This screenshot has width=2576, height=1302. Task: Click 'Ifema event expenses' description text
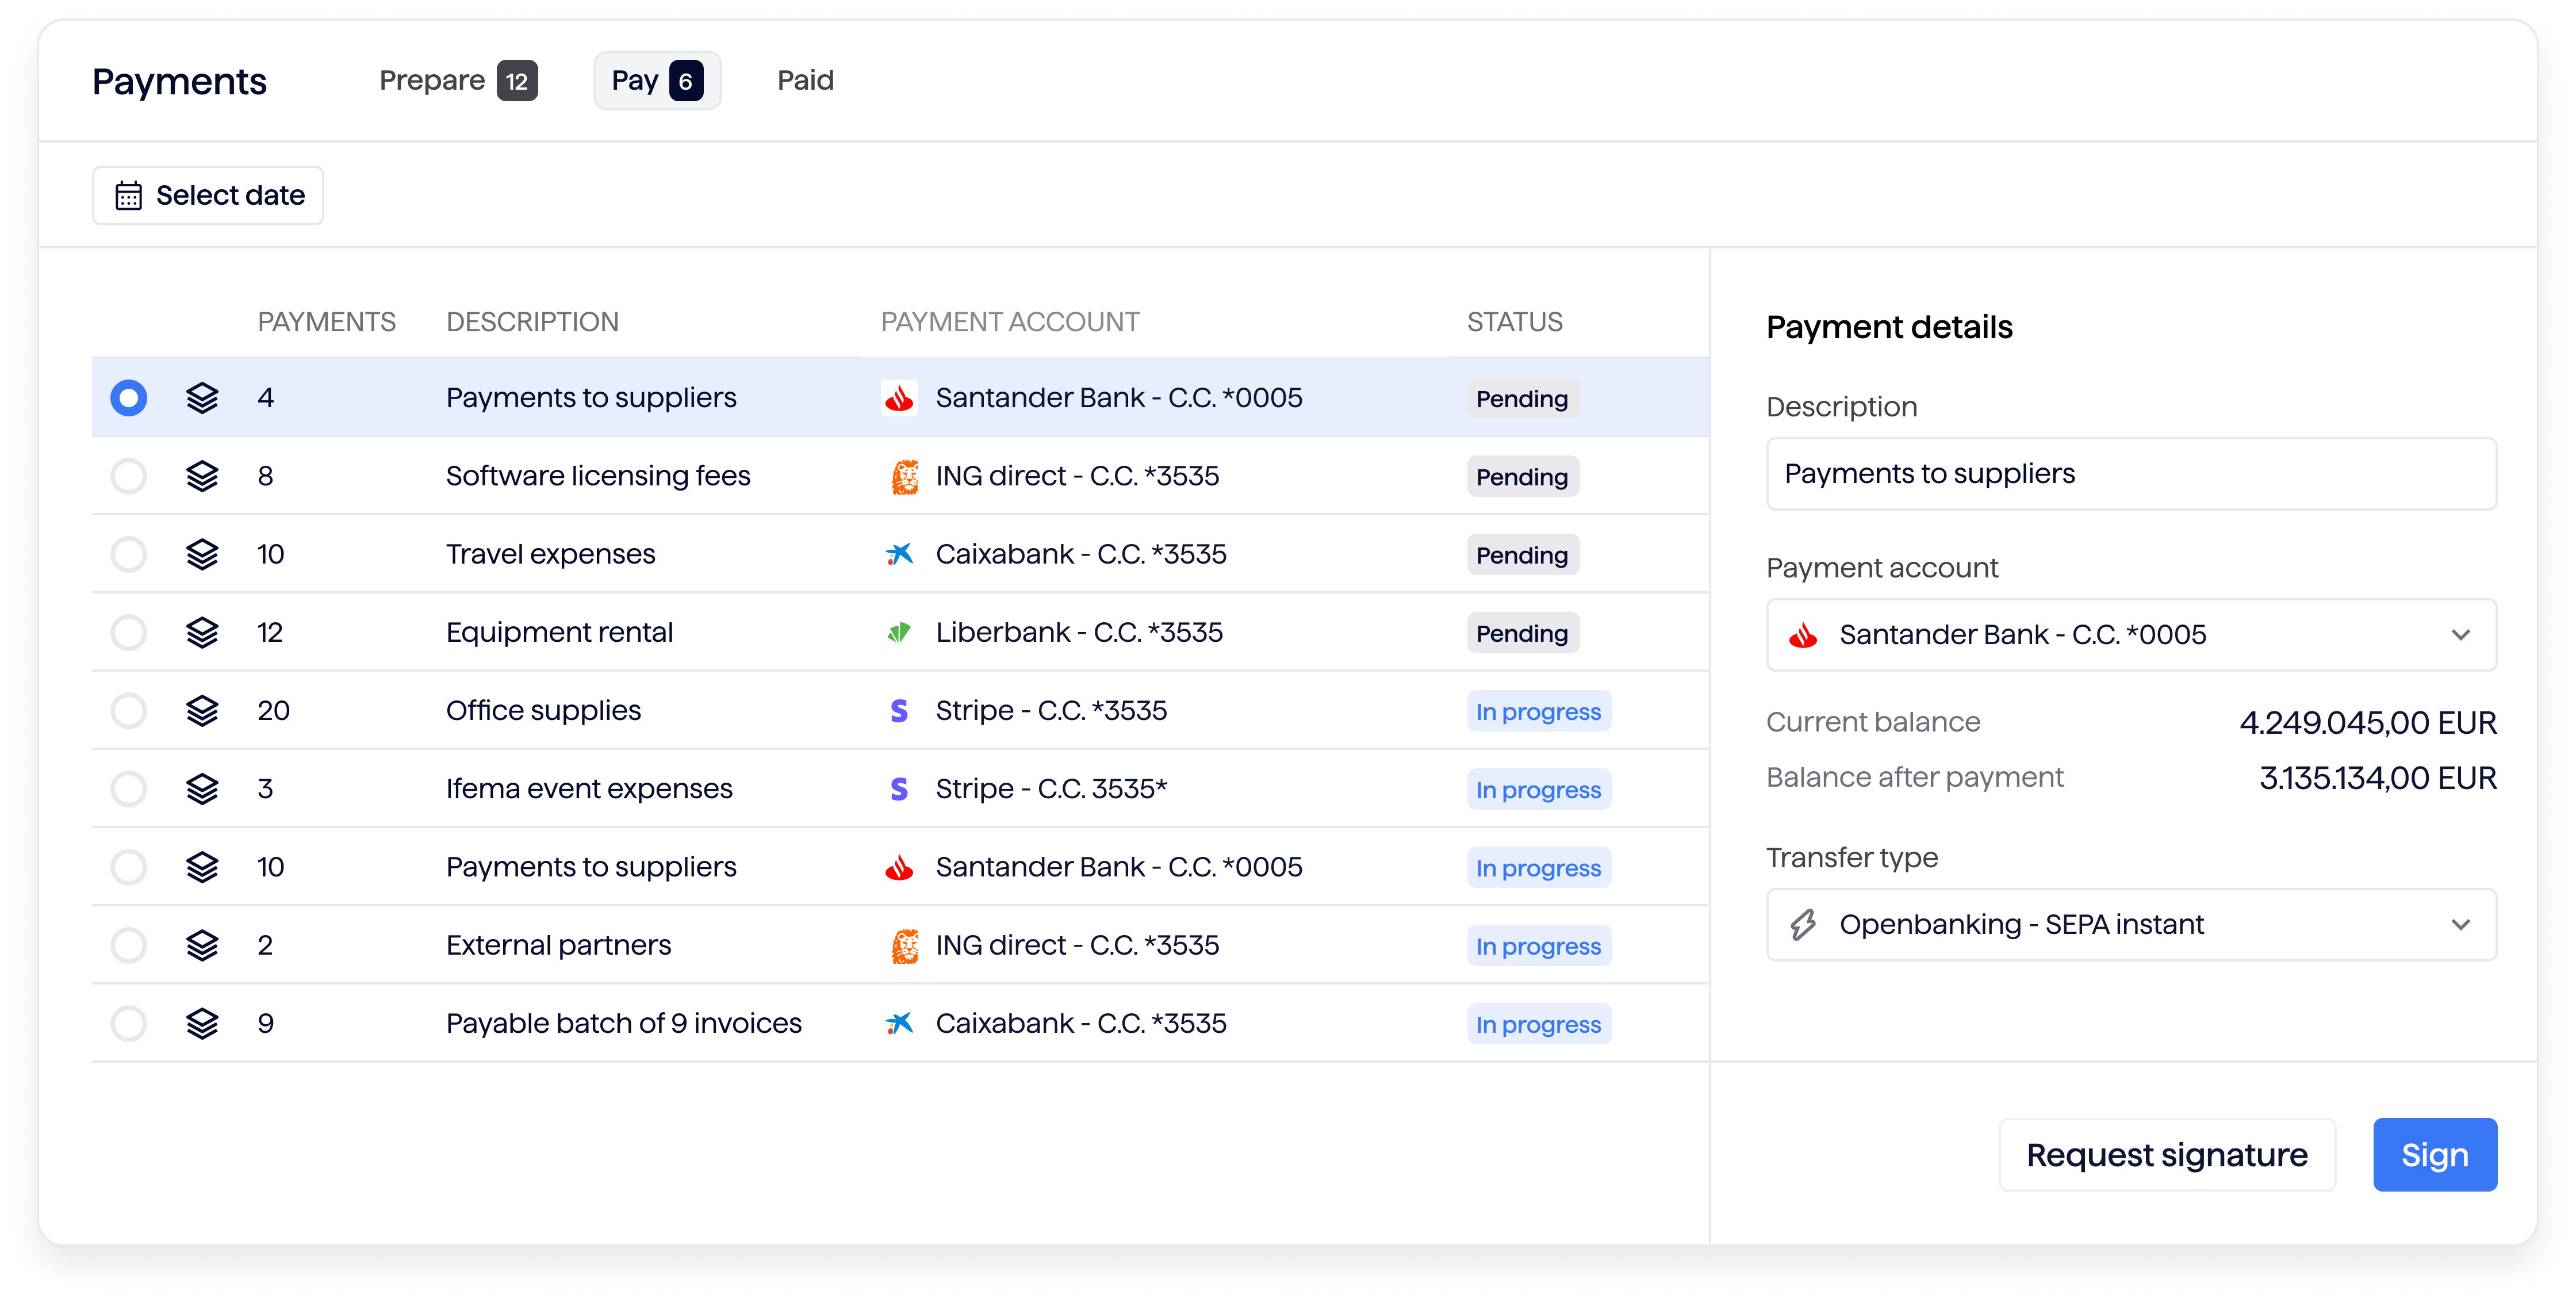click(589, 789)
